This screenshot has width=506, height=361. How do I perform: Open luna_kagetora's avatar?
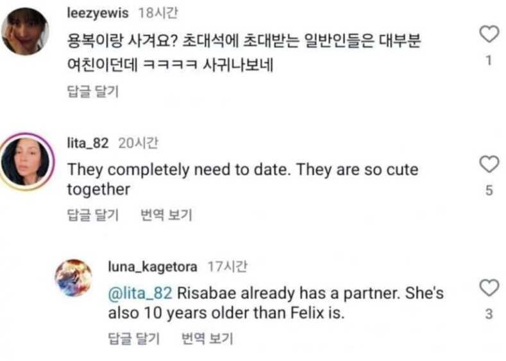tap(74, 278)
